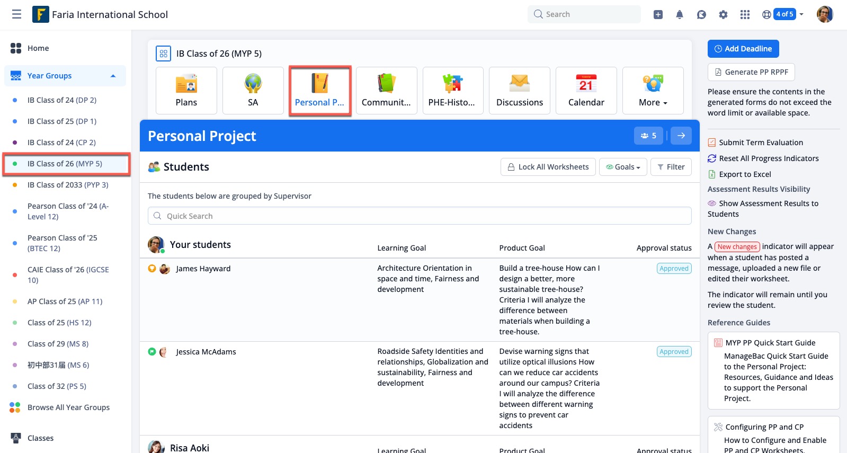Click in the top Search field

(584, 14)
